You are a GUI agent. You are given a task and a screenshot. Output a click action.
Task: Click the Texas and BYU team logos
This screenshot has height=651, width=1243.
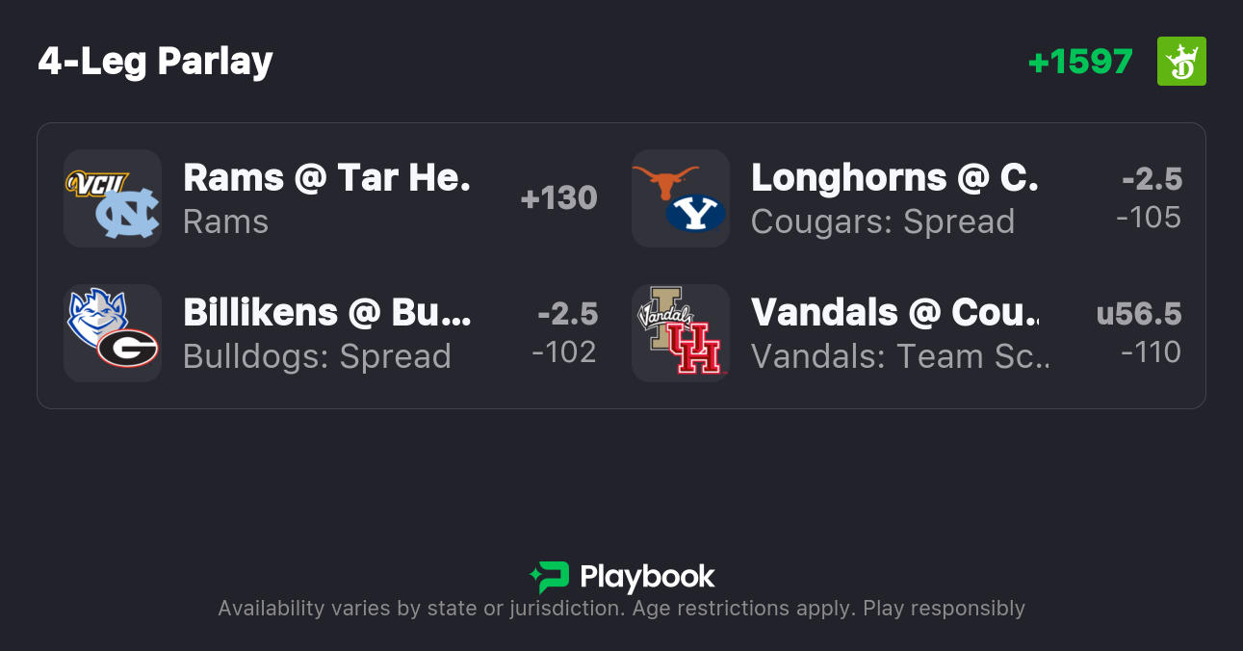[x=680, y=198]
